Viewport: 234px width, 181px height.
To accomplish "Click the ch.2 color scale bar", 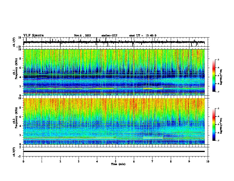I will tap(214, 125).
